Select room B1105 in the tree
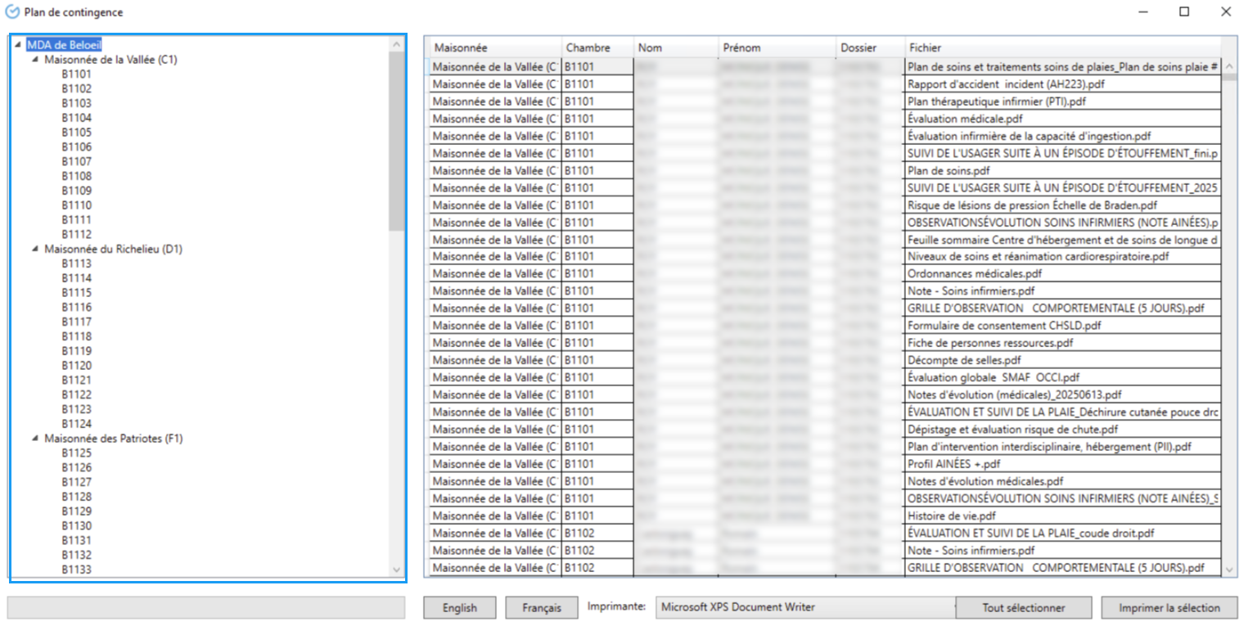Viewport: 1239px width, 626px height. coord(76,133)
